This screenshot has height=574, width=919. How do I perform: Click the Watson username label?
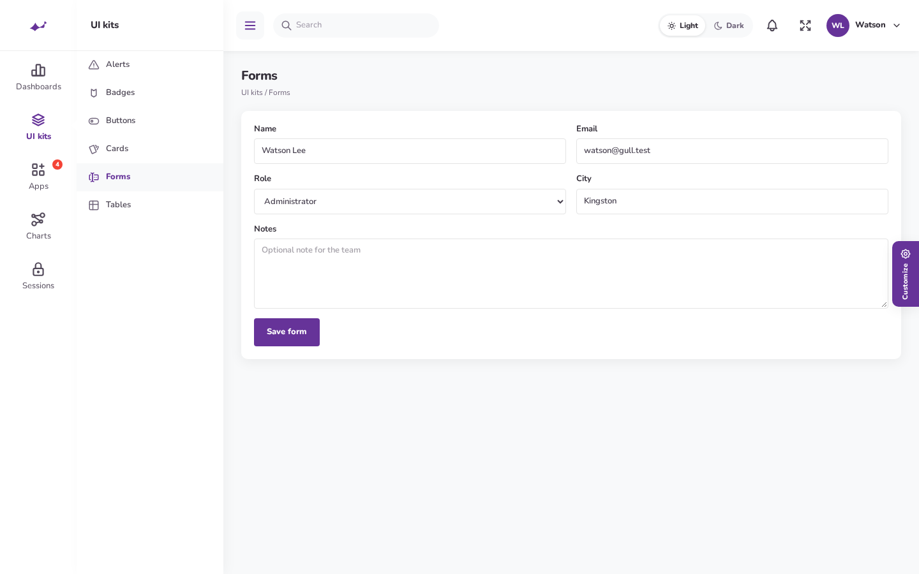870,25
